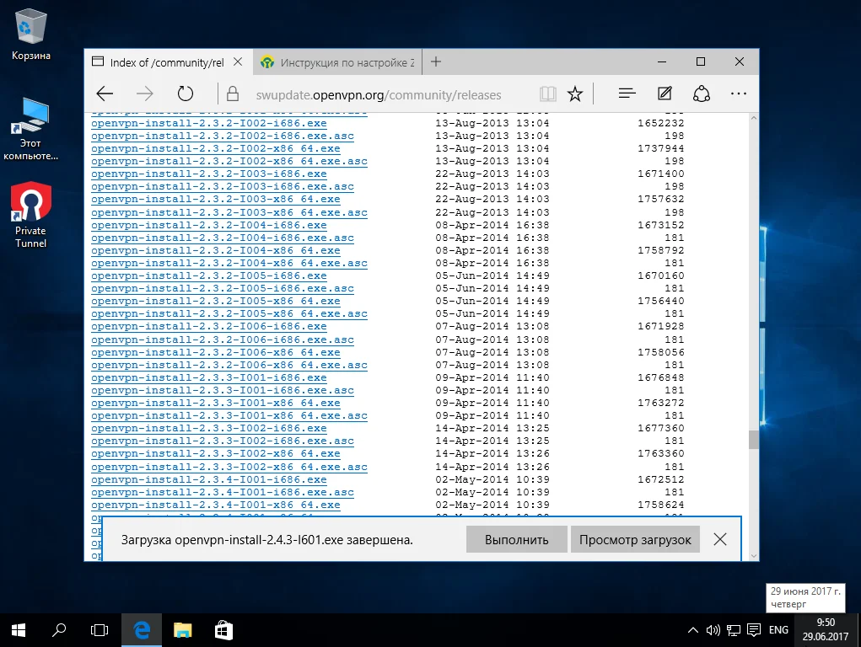Viewport: 861px width, 647px height.
Task: Click the taskbar clock 9:50
Action: click(x=826, y=629)
